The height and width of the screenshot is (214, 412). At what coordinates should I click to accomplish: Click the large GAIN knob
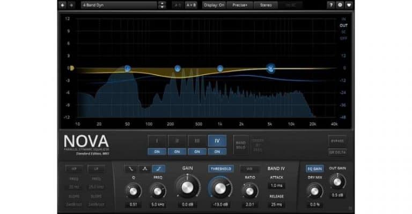click(x=187, y=187)
